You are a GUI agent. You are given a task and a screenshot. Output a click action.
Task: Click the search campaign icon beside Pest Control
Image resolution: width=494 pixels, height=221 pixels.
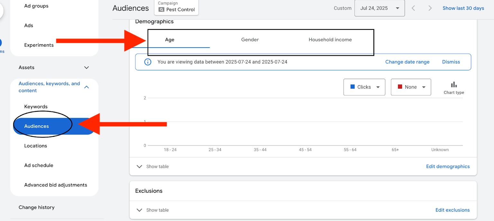point(161,10)
